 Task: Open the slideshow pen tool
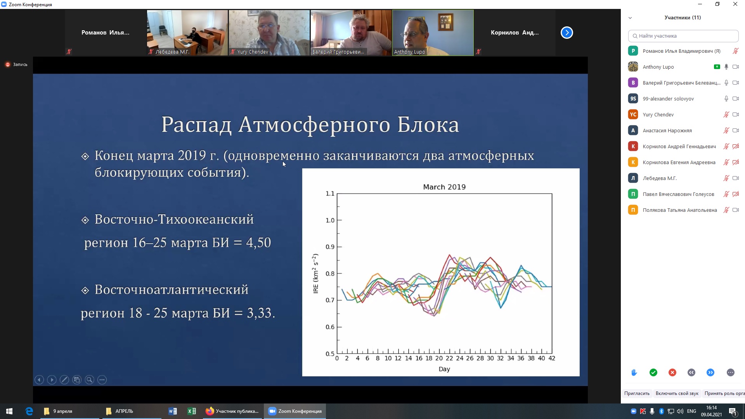click(64, 380)
